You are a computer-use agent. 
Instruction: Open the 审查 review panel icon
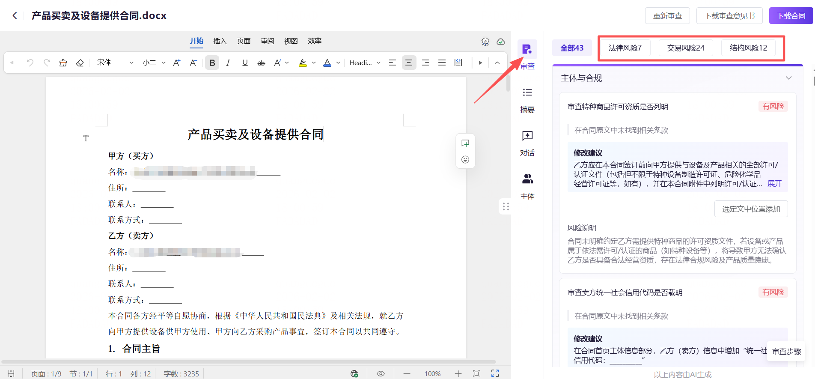coord(527,50)
